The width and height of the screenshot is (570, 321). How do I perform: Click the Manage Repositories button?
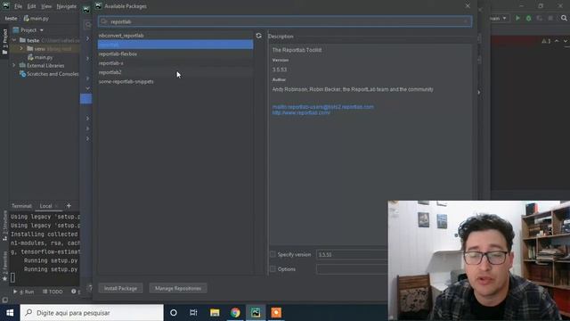coord(178,288)
